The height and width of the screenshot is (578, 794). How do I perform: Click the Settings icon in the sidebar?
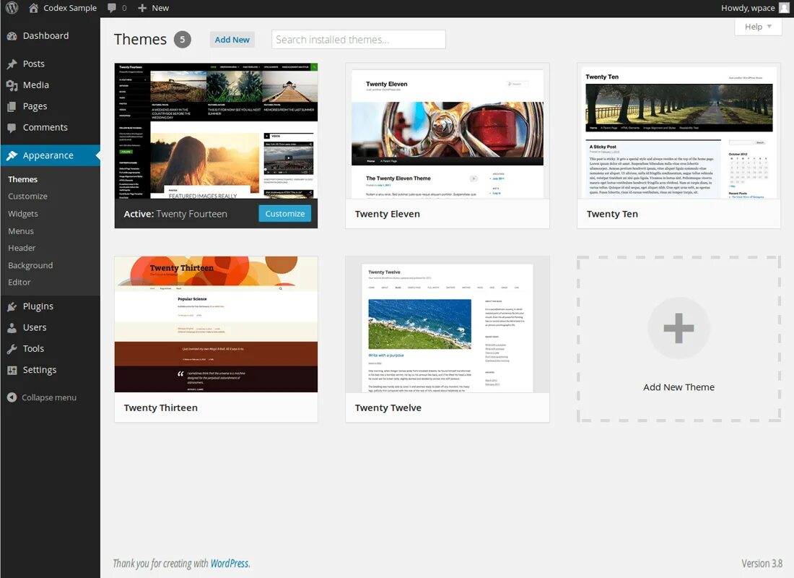click(12, 370)
